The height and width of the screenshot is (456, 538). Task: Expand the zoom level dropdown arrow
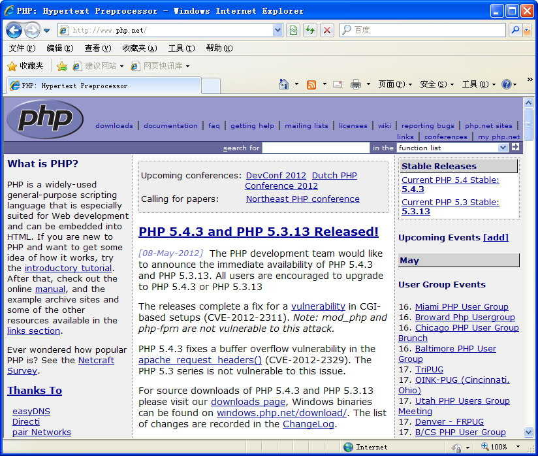518,447
